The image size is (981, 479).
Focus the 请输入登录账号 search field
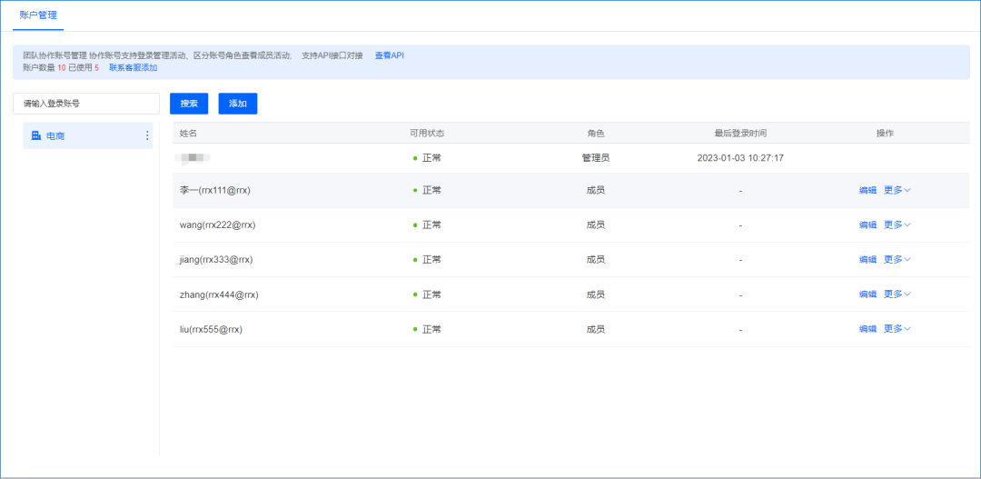point(86,104)
